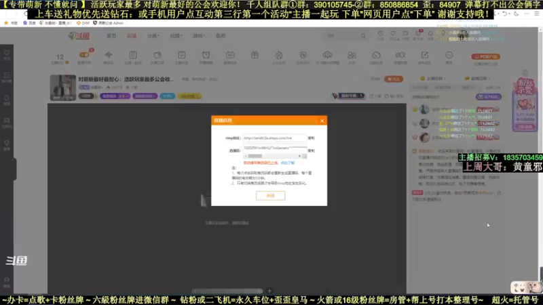Open the clipboard icon in the streamer toolbar
Viewport: 543px width, 305px height.
point(133,55)
